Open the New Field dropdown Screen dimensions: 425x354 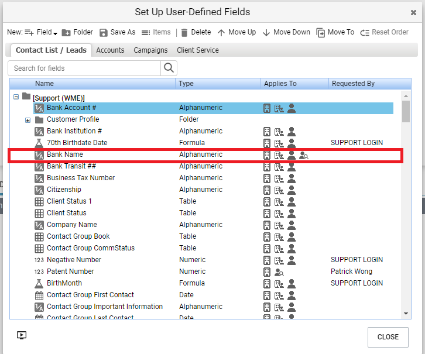(x=41, y=32)
